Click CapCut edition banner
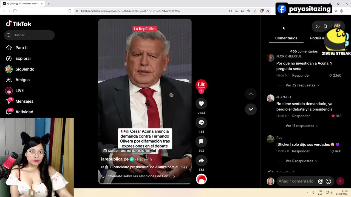The image size is (351, 197). click(x=127, y=151)
